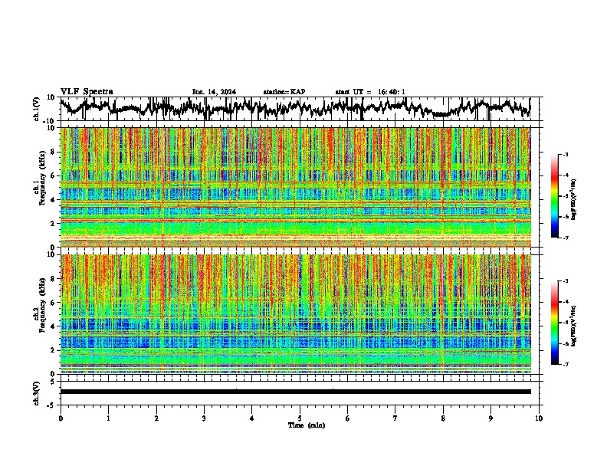Click the '-7' label on ch.1 colorbar
Image resolution: width=607 pixels, height=469 pixels.
(566, 238)
